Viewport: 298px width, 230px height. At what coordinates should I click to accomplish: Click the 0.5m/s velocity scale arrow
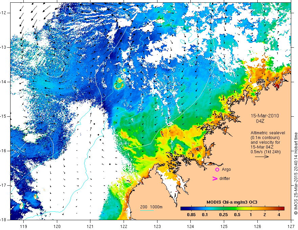click(x=262, y=157)
